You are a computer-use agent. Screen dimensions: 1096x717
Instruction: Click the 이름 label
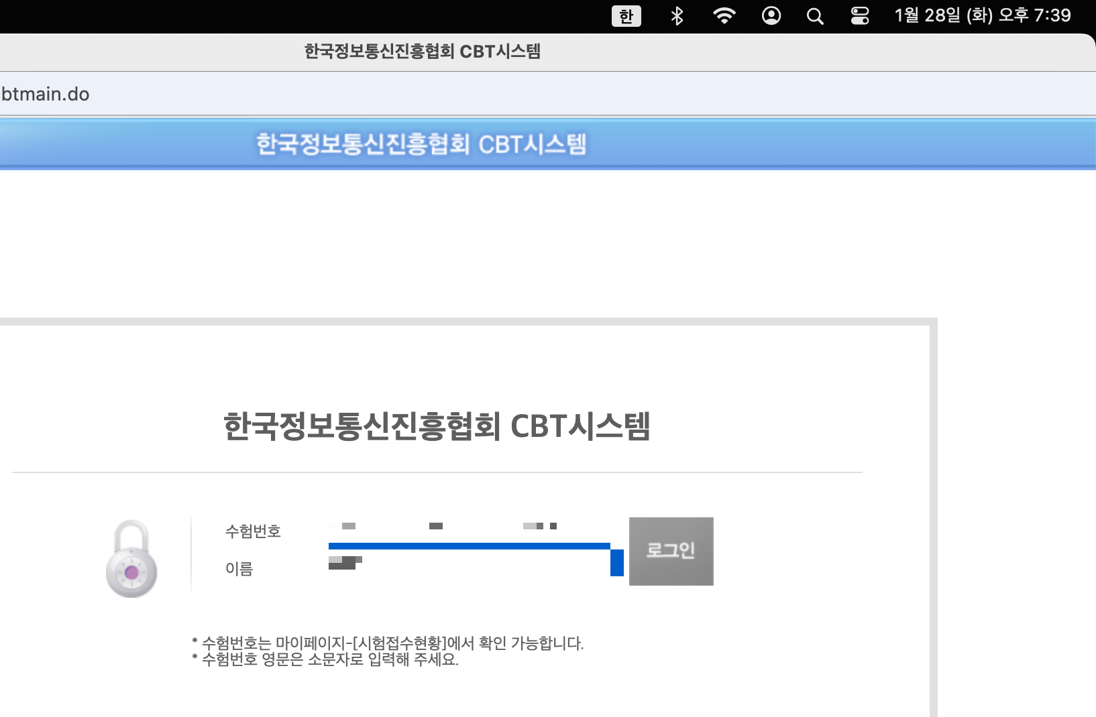[x=239, y=569]
